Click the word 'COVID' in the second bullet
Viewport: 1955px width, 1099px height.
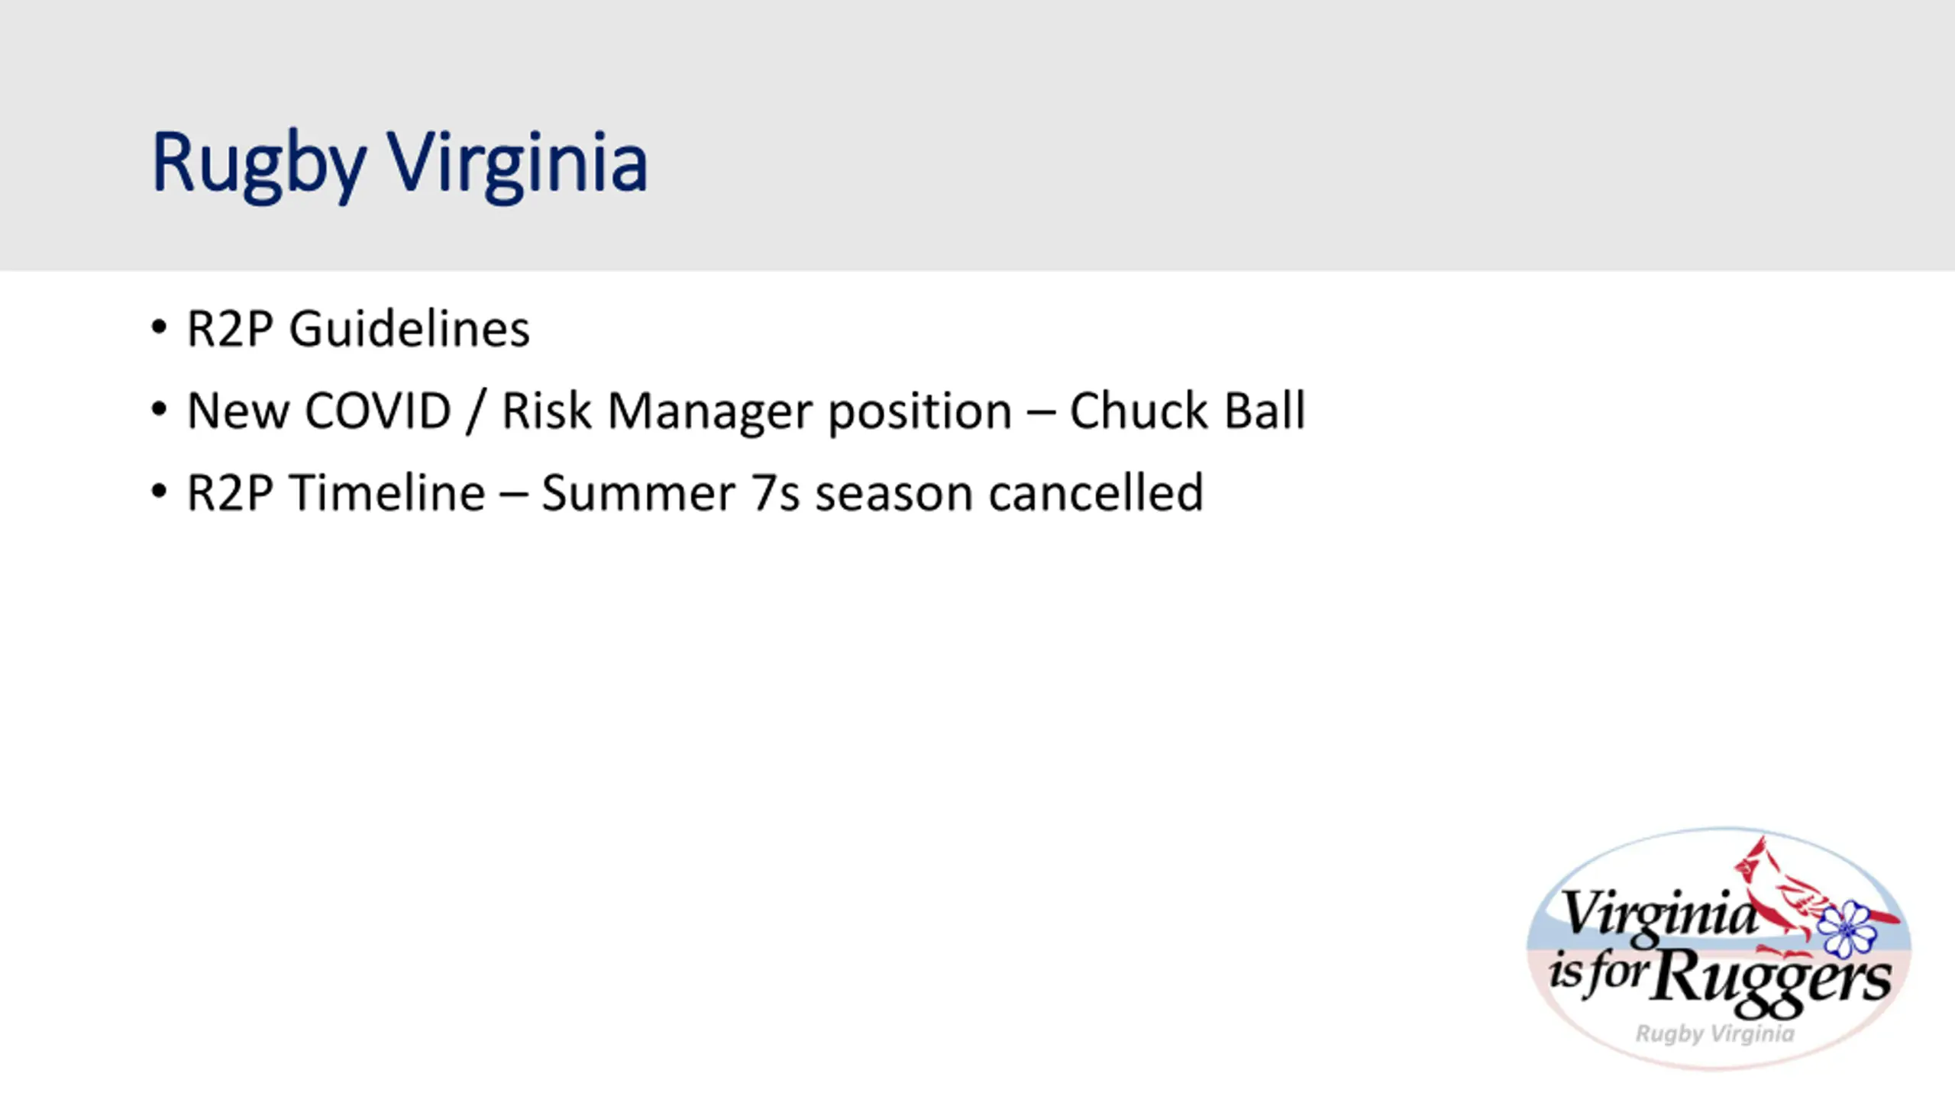coord(378,411)
